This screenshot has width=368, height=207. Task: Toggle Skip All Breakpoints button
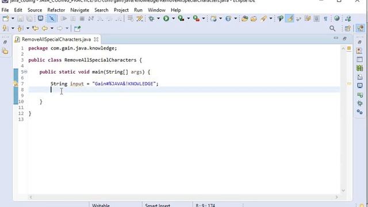52,18
